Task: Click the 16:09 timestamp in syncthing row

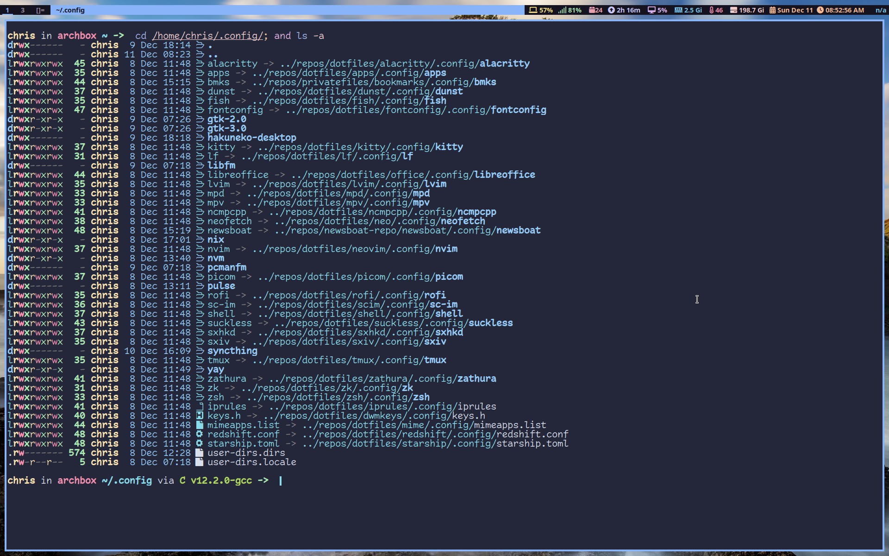Action: click(x=177, y=351)
